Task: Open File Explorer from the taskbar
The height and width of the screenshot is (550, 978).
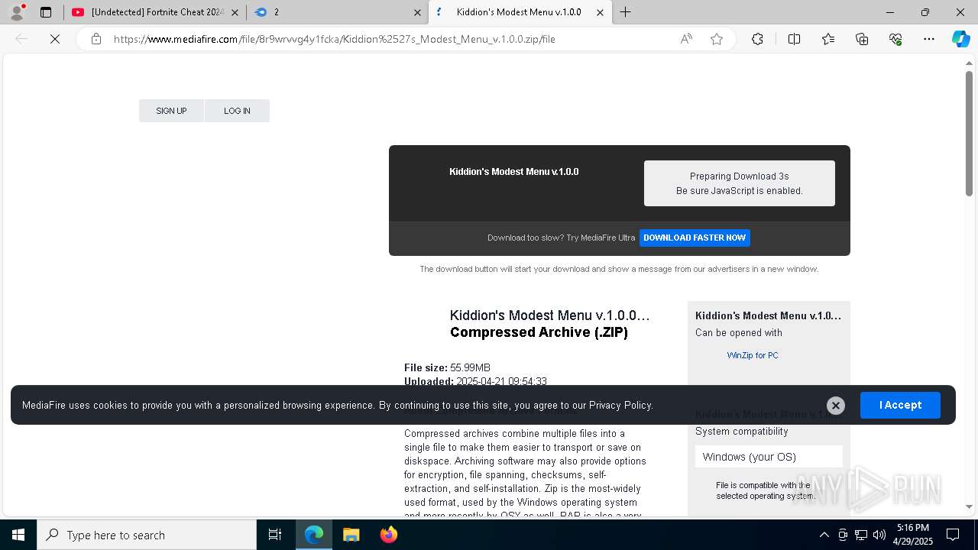Action: point(351,535)
